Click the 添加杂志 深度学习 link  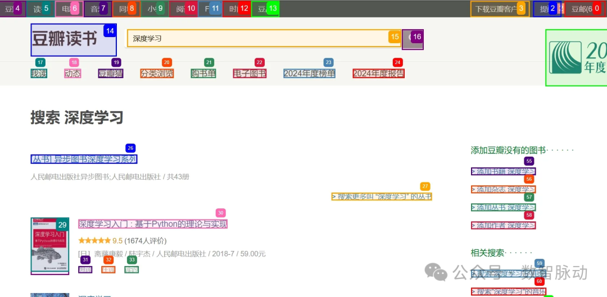(503, 190)
